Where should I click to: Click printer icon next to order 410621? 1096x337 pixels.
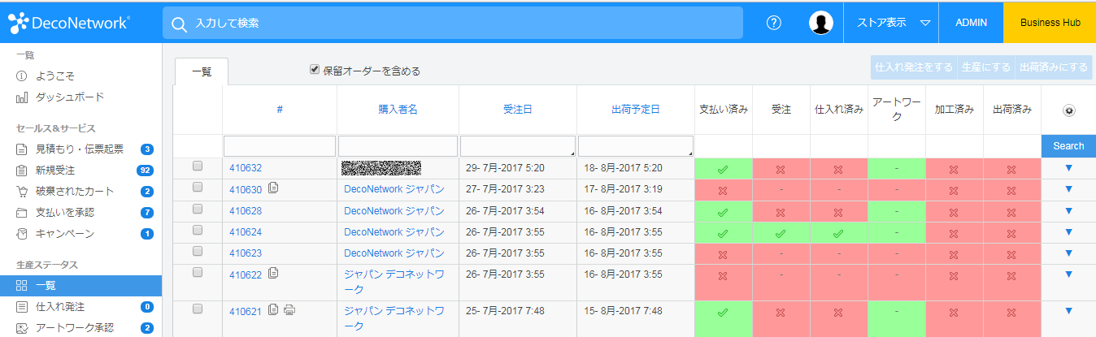click(x=289, y=309)
